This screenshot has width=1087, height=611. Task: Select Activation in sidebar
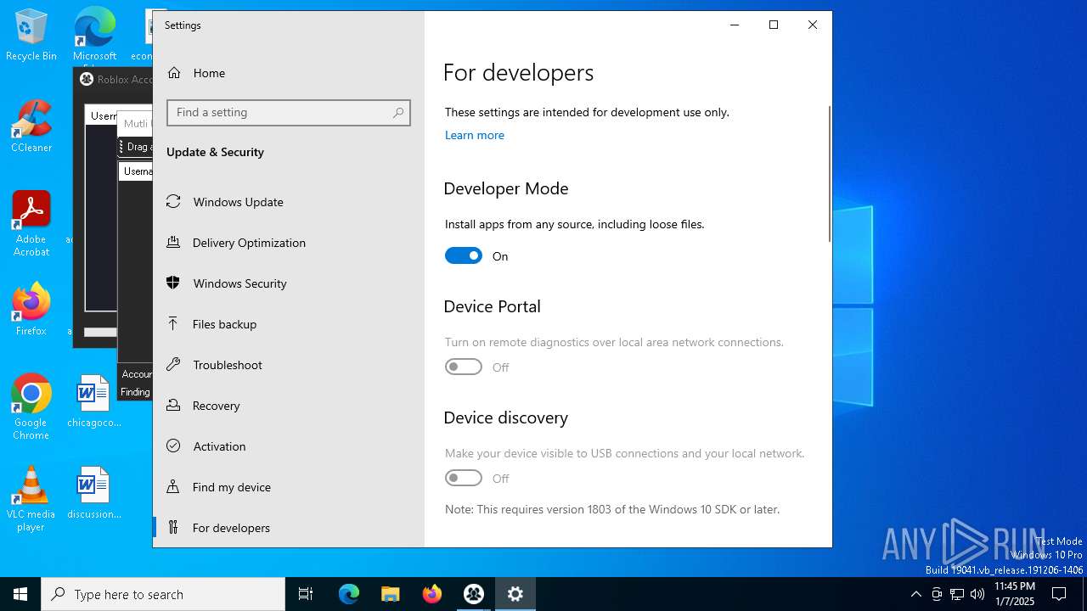[289, 446]
